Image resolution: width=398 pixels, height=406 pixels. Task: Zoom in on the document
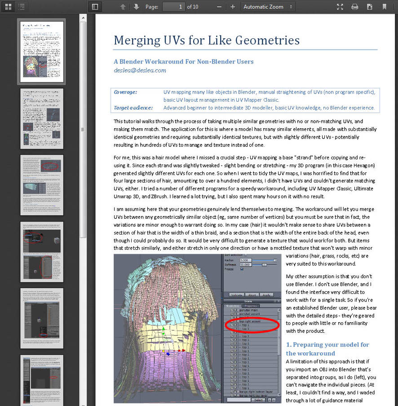pyautogui.click(x=233, y=7)
